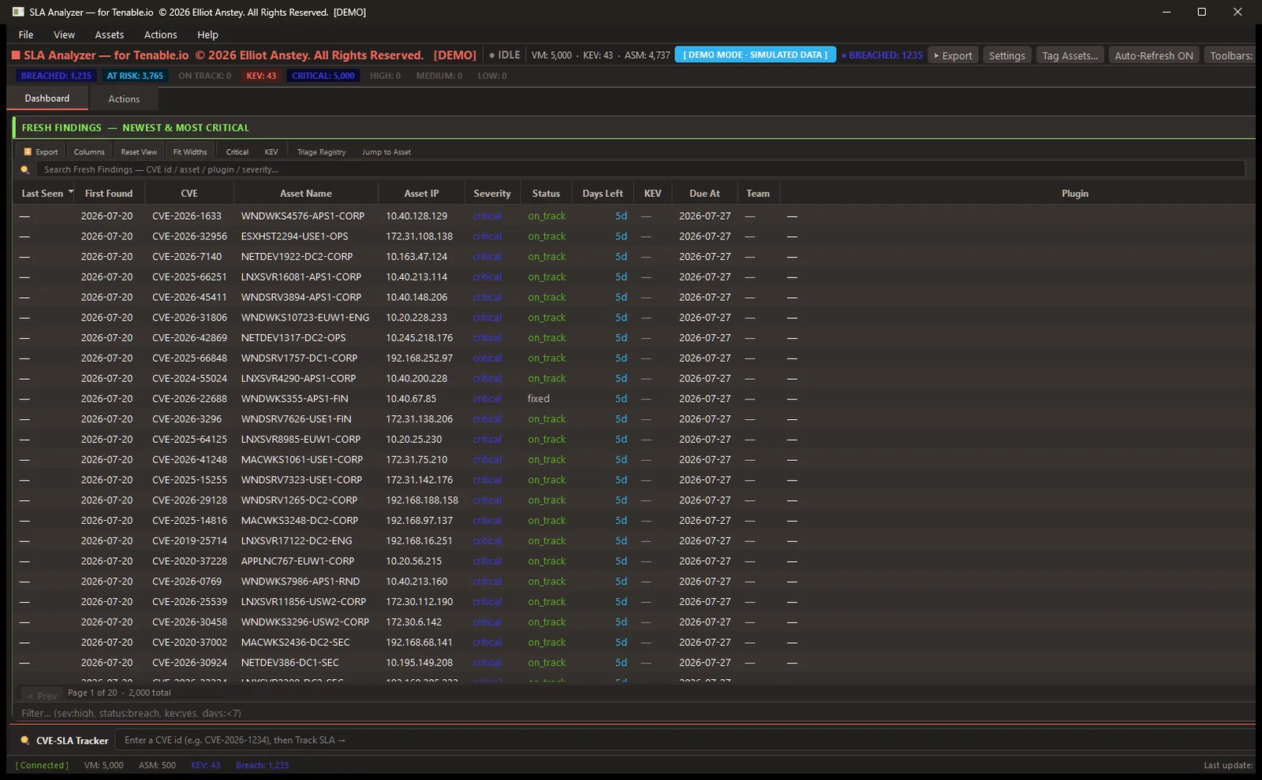Image resolution: width=1262 pixels, height=780 pixels.
Task: Switch to the Actions tab below filter chips
Action: [124, 98]
